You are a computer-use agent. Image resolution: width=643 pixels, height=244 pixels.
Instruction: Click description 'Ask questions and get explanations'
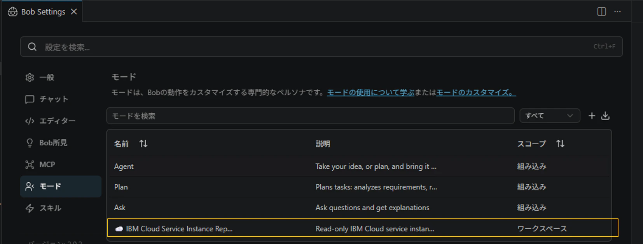pyautogui.click(x=372, y=208)
